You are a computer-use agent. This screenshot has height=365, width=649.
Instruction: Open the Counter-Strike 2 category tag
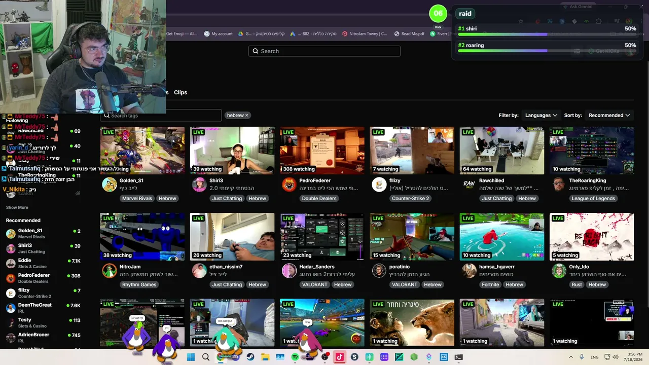[410, 198]
